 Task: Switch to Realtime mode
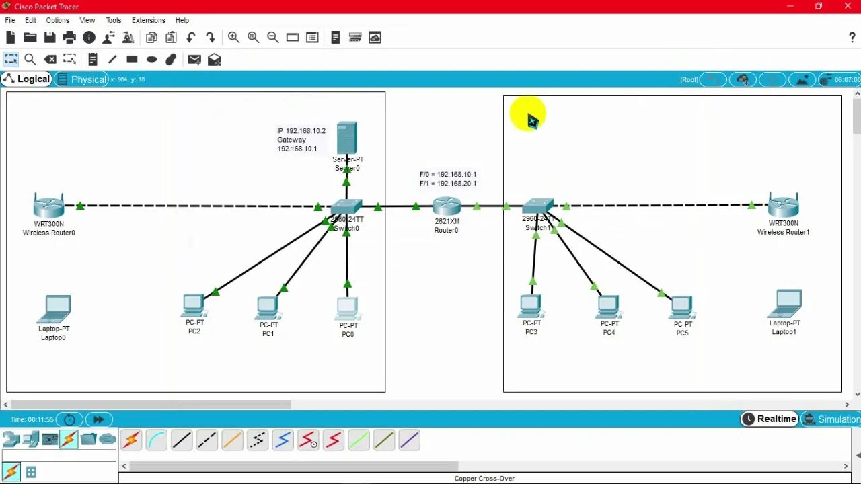coord(770,419)
